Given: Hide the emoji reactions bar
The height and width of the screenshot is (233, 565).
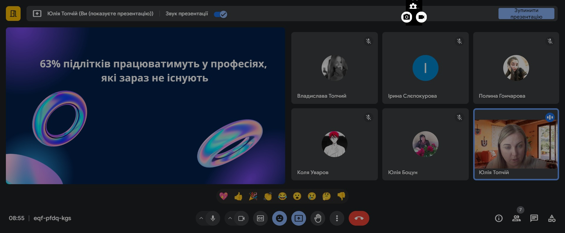Looking at the screenshot, I should (280, 218).
